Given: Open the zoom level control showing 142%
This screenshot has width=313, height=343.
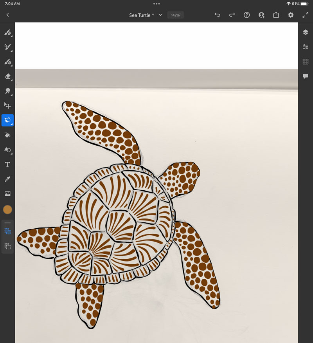Looking at the screenshot, I should pos(175,15).
